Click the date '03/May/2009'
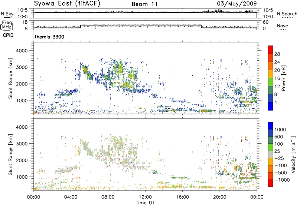 pyautogui.click(x=237, y=3)
